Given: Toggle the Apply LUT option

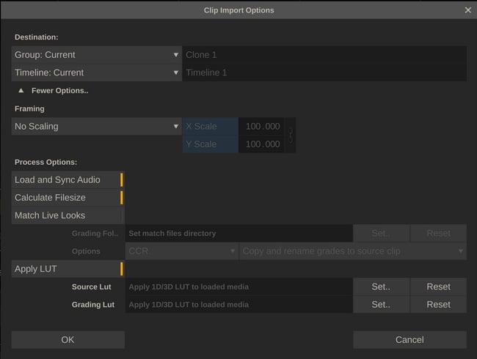Looking at the screenshot, I should click(68, 269).
